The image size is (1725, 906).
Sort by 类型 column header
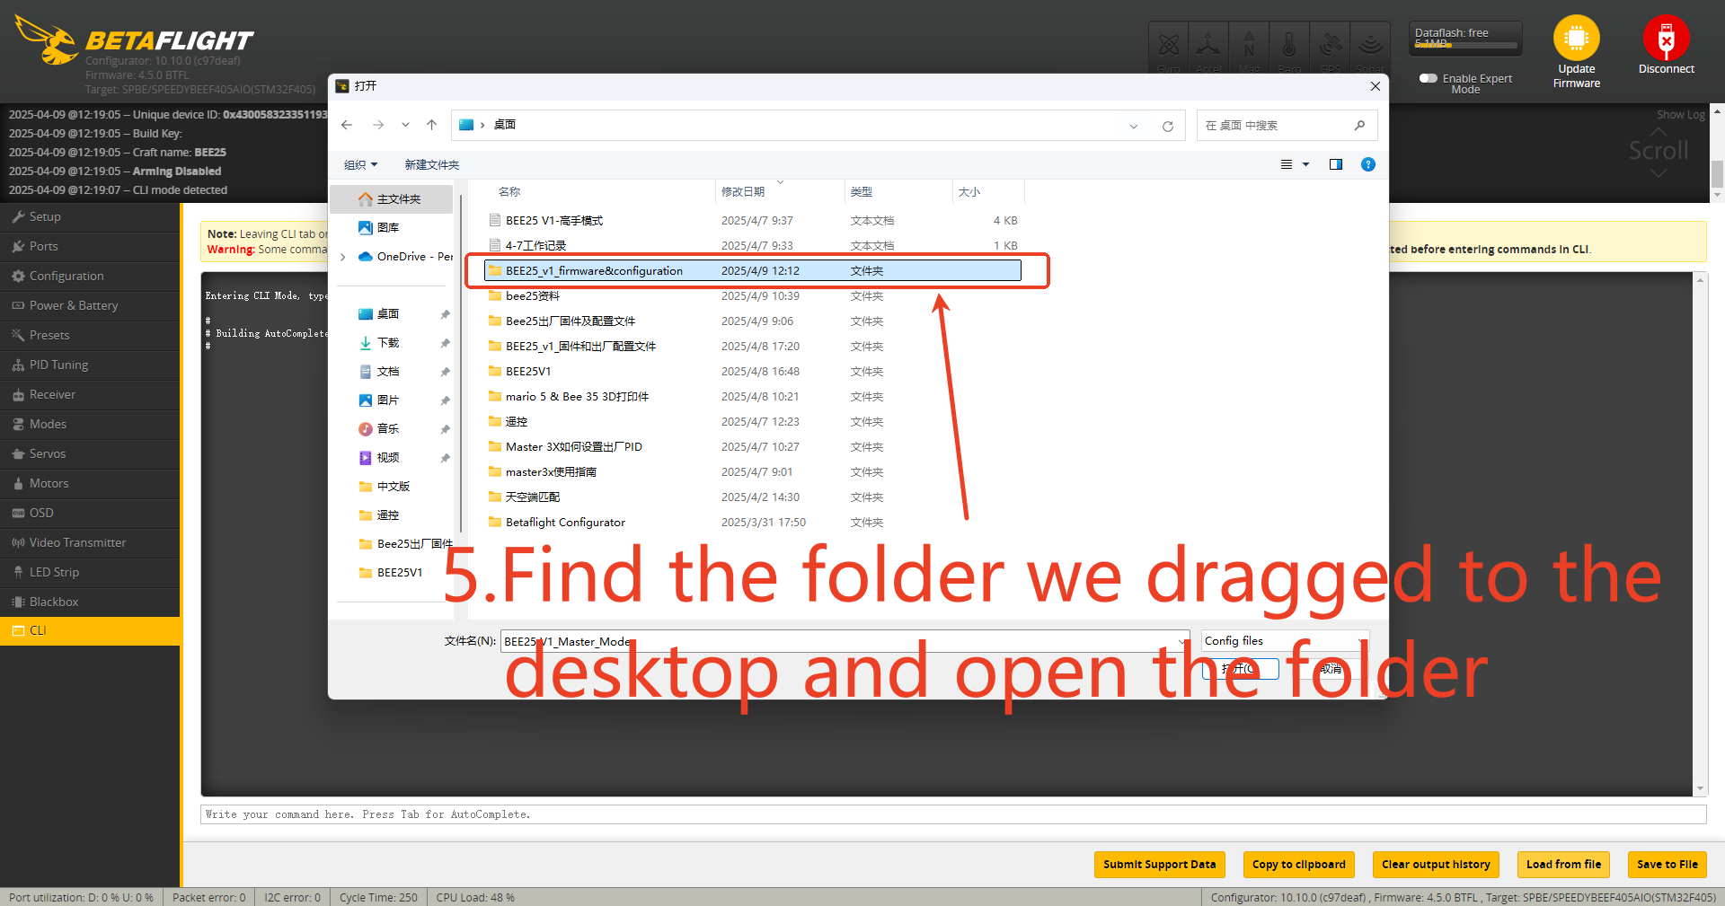(x=862, y=192)
